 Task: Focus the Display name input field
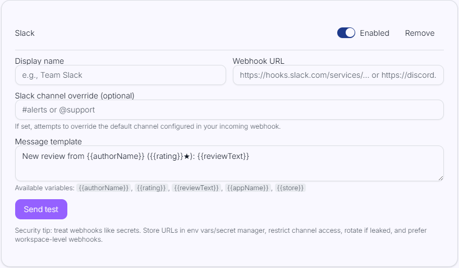tap(120, 75)
